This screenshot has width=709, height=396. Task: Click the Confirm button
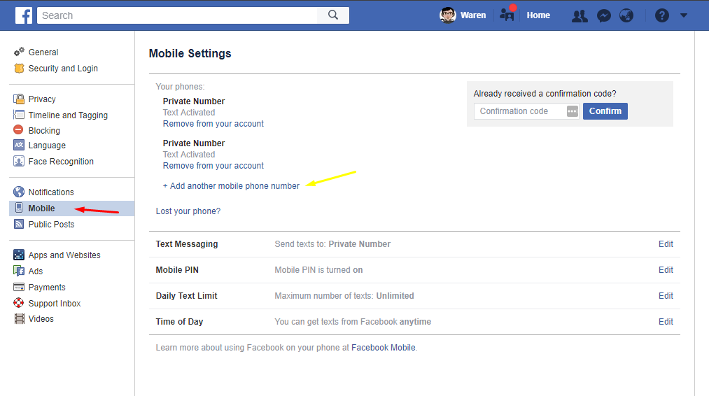605,111
